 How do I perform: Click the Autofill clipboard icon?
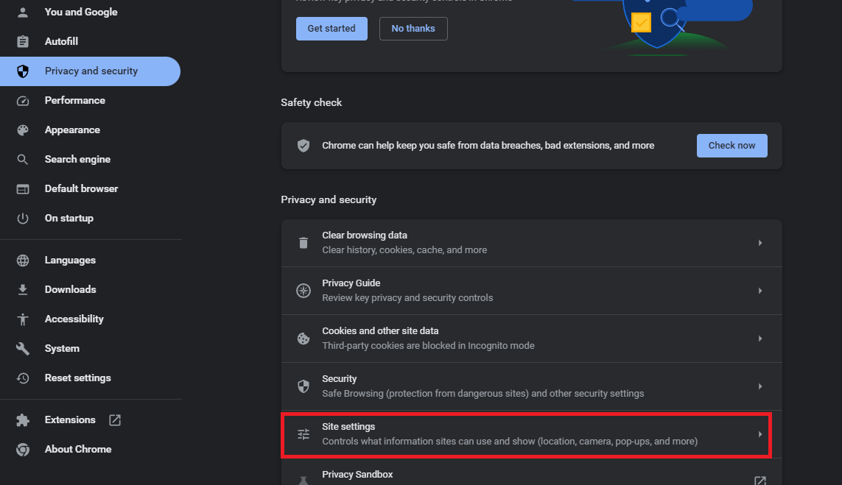[x=23, y=41]
